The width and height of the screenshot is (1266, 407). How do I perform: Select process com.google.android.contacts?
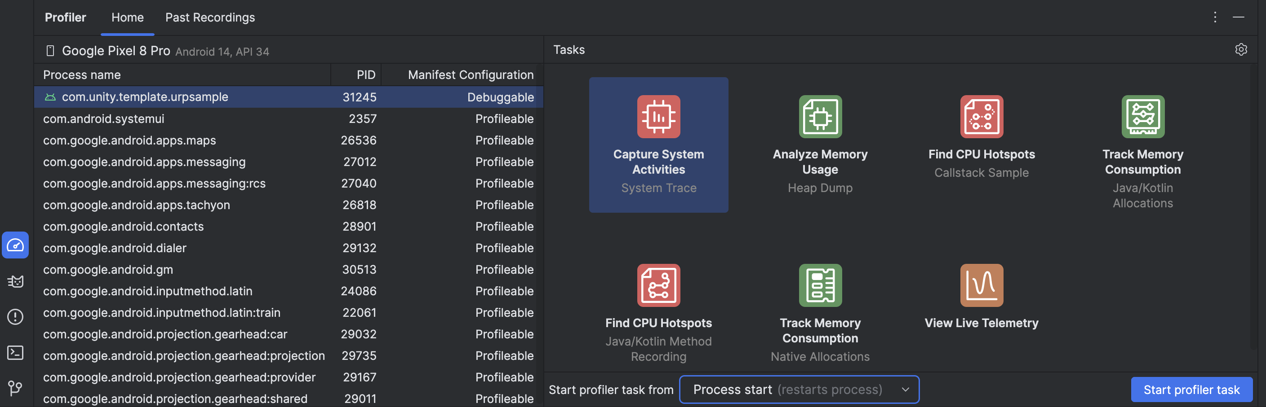point(289,226)
